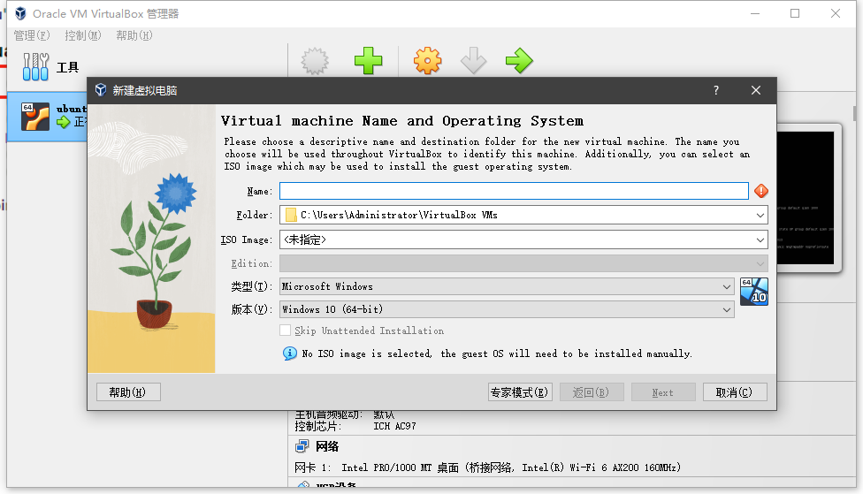Open Settings via the orange gear icon
This screenshot has height=494, width=863.
[x=428, y=60]
